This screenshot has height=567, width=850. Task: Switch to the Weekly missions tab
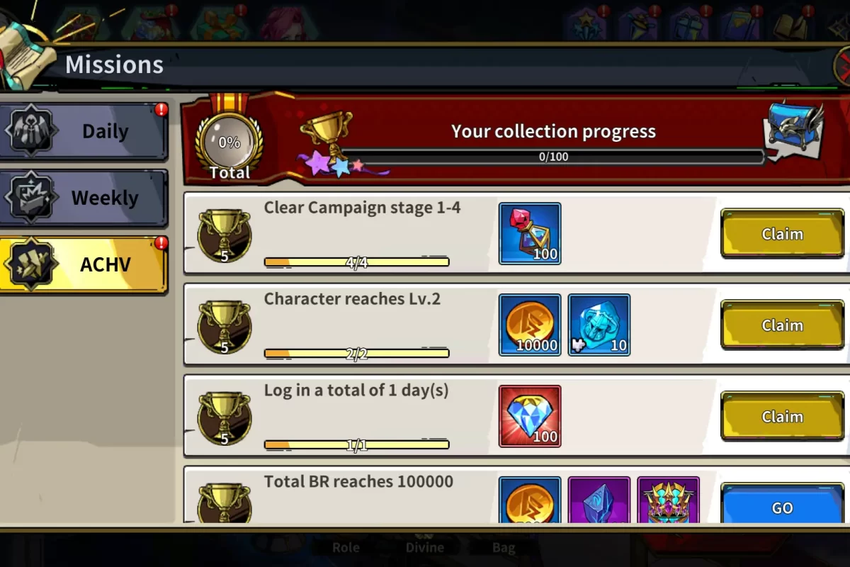coord(84,198)
